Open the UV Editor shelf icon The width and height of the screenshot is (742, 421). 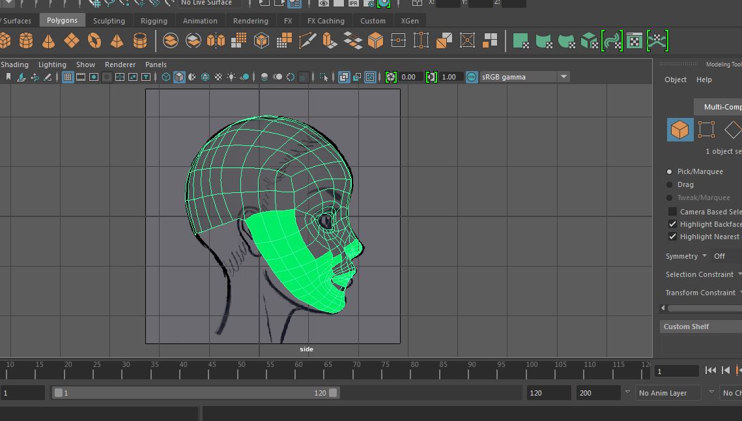(635, 41)
